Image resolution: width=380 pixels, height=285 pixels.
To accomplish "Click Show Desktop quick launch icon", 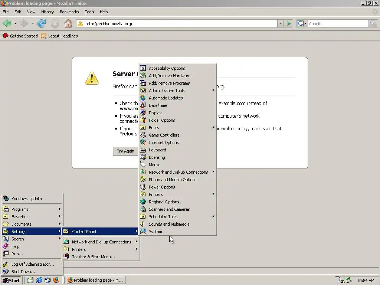I will coord(30,281).
